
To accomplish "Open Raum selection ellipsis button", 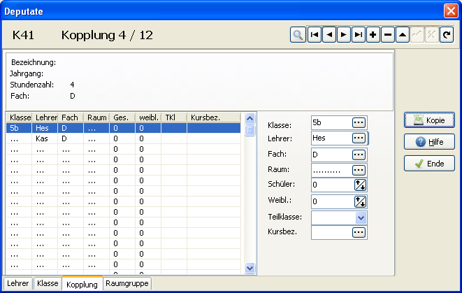I will pyautogui.click(x=359, y=170).
